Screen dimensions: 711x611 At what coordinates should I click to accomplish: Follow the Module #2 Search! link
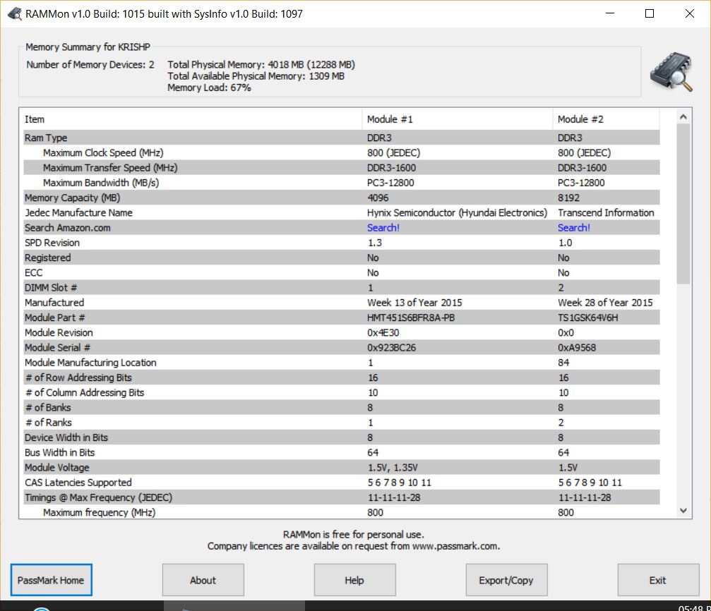(x=574, y=228)
